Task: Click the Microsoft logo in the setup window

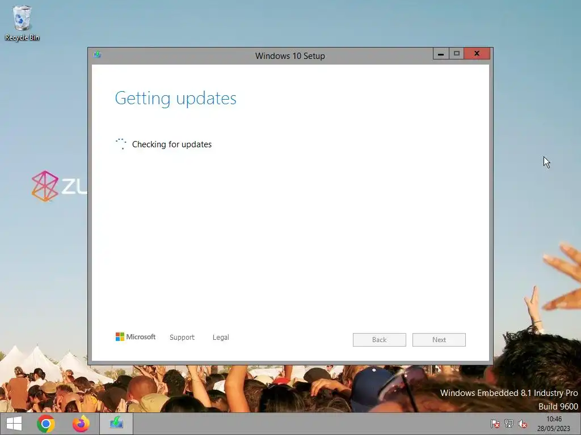Action: (x=135, y=336)
